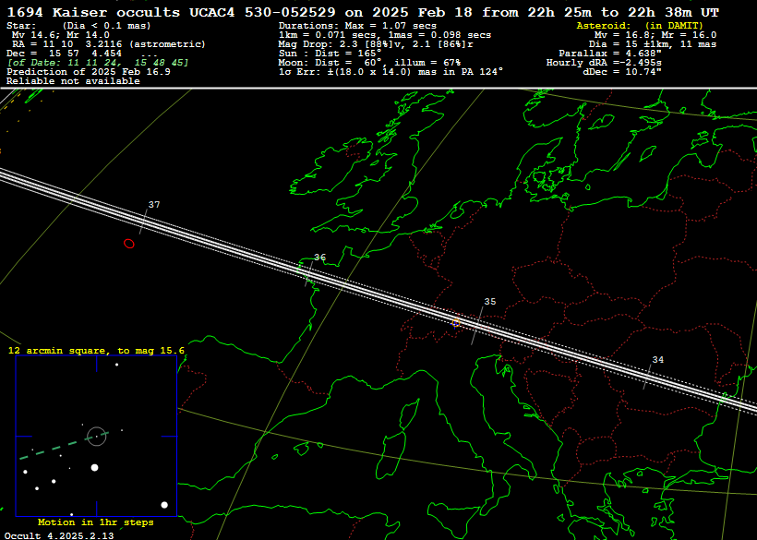Click the red ellipse marker over the Atlantic
Viewport: 757px width, 540px height.
click(x=129, y=244)
